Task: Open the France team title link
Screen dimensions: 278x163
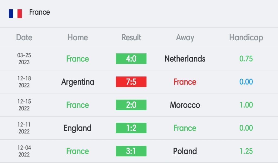Action: pos(40,12)
